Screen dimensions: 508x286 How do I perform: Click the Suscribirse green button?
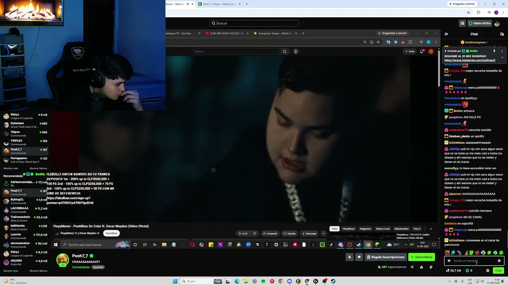(421, 257)
